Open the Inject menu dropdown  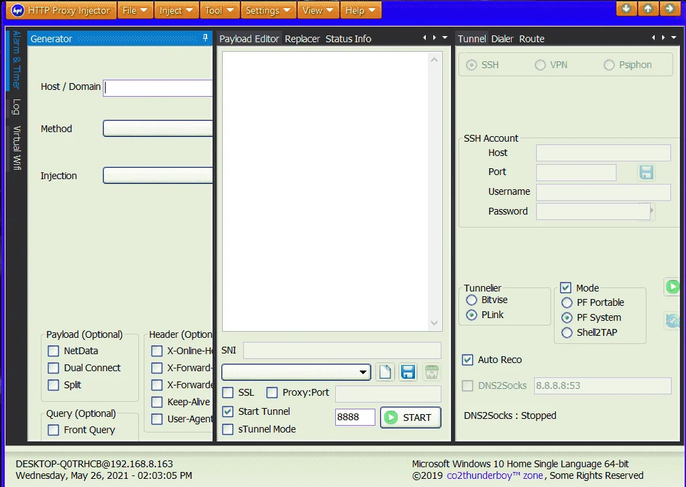[x=176, y=10]
